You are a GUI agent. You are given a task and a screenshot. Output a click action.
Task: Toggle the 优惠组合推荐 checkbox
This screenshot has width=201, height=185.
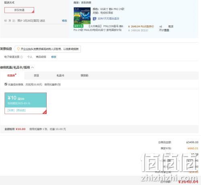(6, 84)
